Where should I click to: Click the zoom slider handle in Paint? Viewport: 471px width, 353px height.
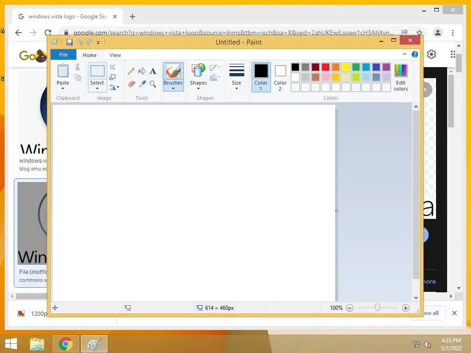pos(378,307)
